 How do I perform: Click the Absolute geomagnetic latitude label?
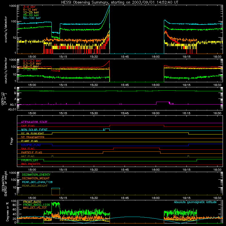click(195, 202)
